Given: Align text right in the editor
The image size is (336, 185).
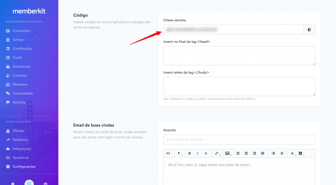Looking at the screenshot, I should pos(254,153).
